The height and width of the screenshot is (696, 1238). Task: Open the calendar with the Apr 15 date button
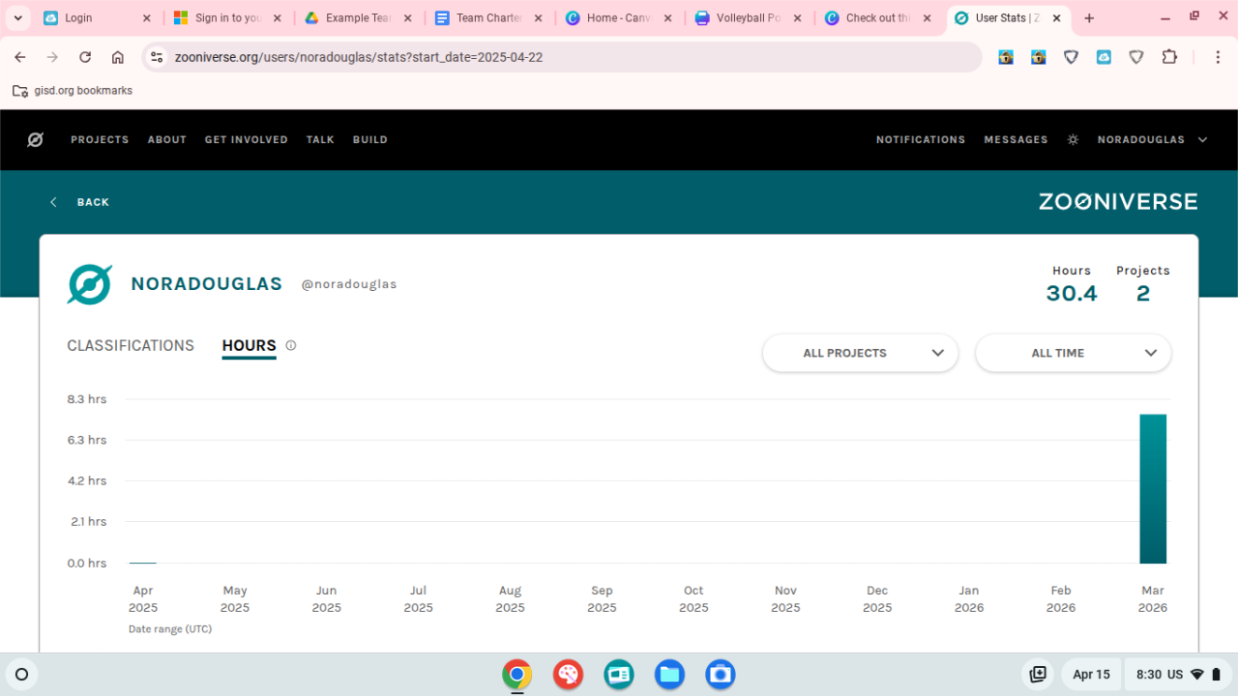1092,675
